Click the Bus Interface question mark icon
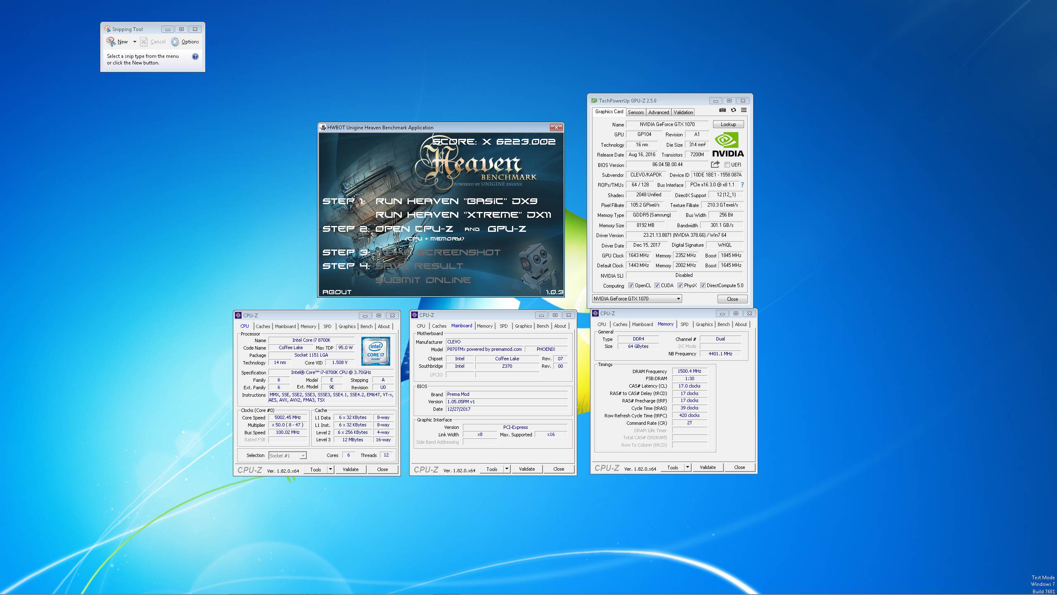 pos(742,185)
